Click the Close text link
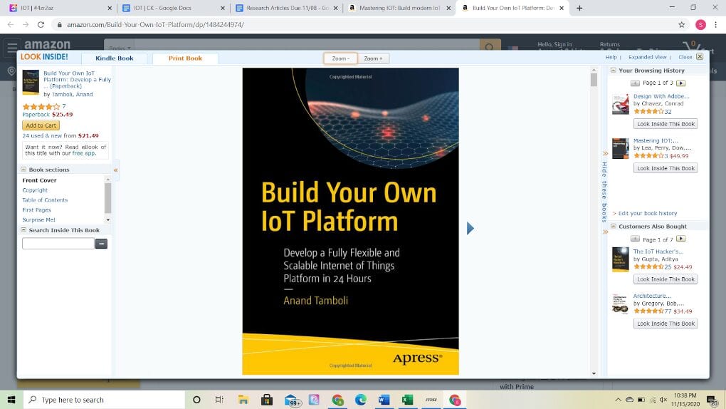 click(685, 57)
